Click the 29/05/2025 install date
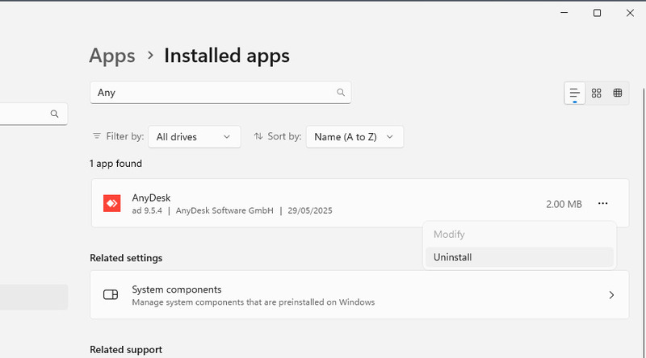Viewport: 646px width, 358px height. point(310,210)
